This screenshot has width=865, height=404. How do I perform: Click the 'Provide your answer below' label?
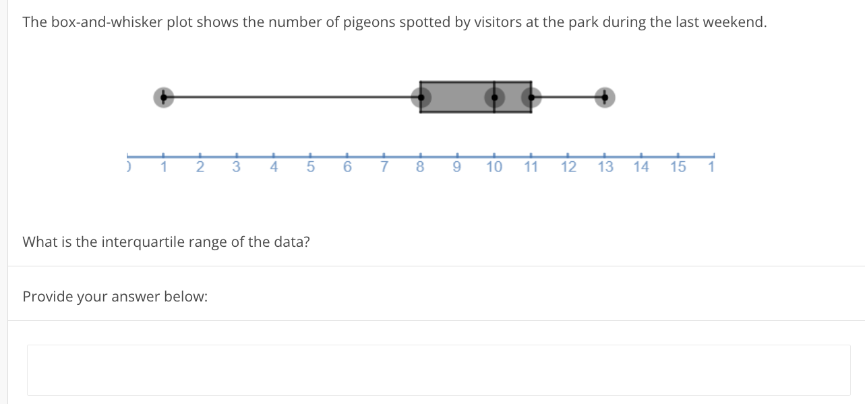pos(115,296)
